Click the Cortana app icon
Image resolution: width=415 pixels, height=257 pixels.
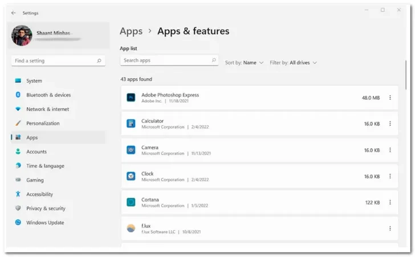131,202
